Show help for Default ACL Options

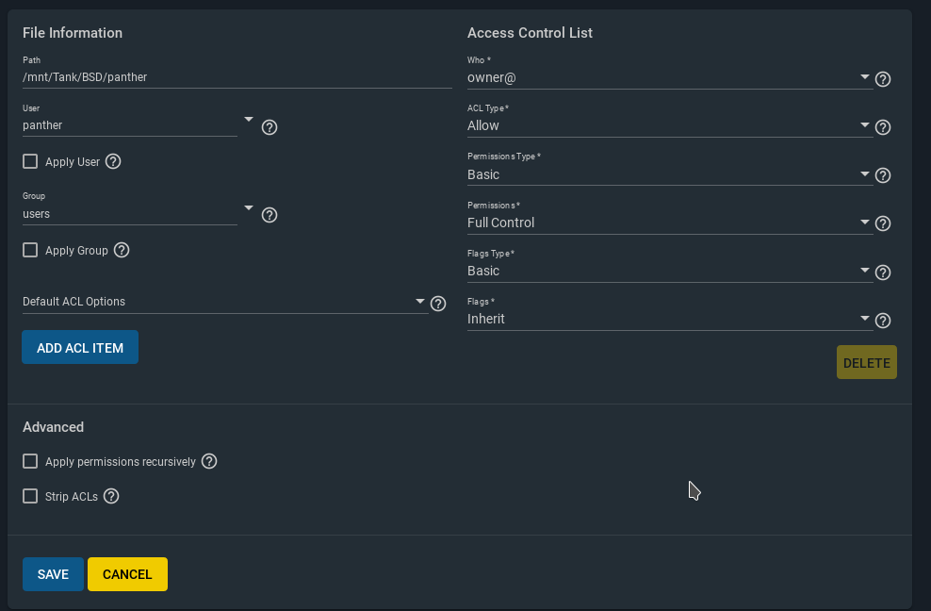click(x=438, y=304)
